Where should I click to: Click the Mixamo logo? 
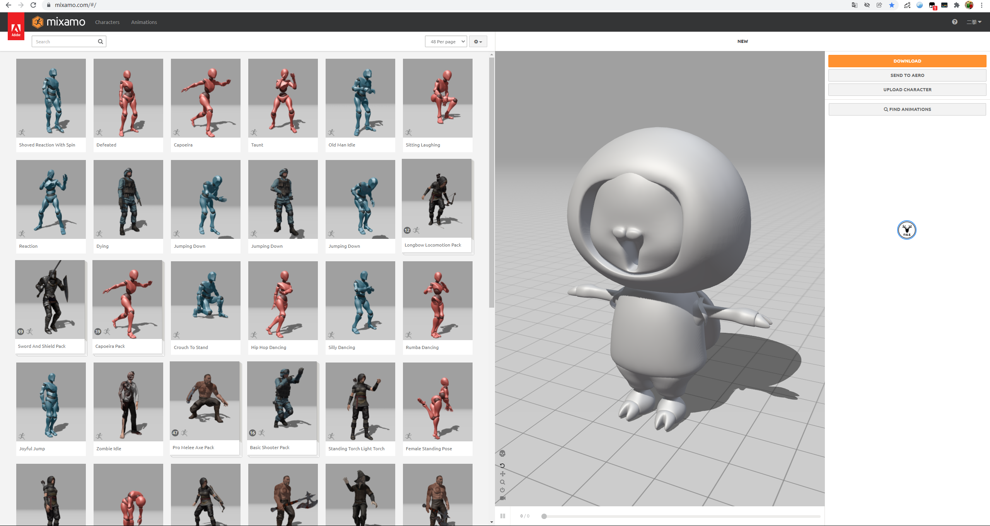click(x=59, y=22)
